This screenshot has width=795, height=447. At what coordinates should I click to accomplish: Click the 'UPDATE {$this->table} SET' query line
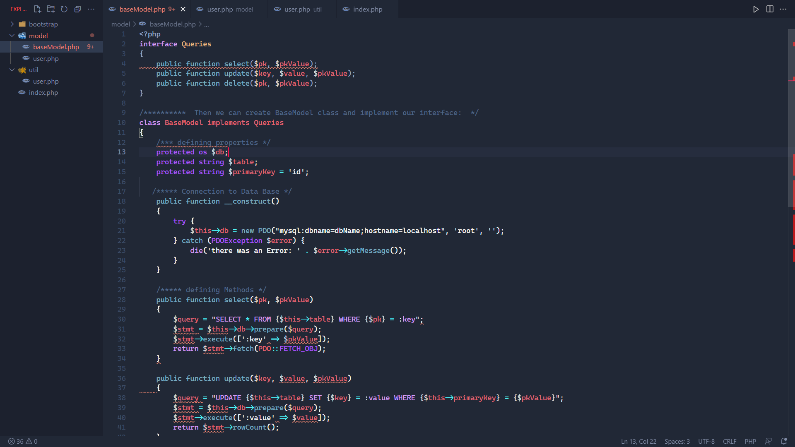(x=368, y=398)
